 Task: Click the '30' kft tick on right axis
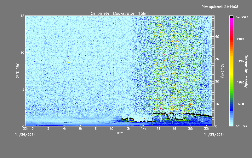coord(217,59)
